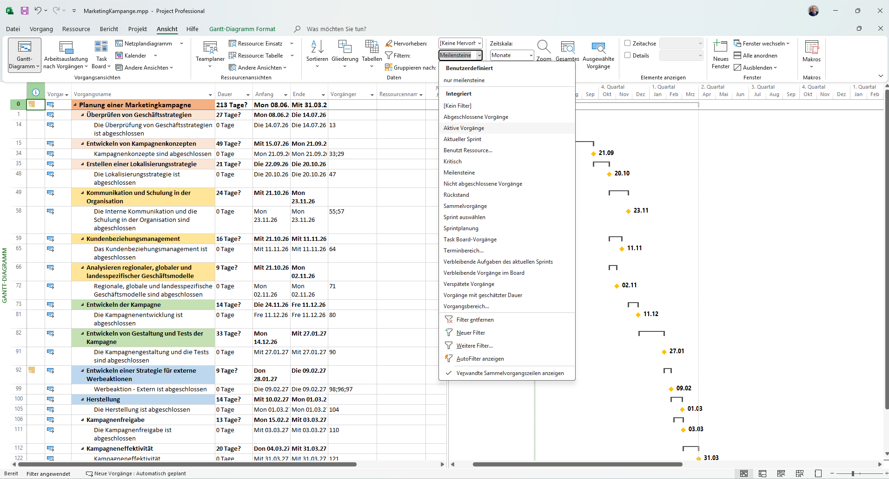Screen dimensions: 889x479
Task: Click Neuer Filter in dropdown menu
Action: pos(471,333)
